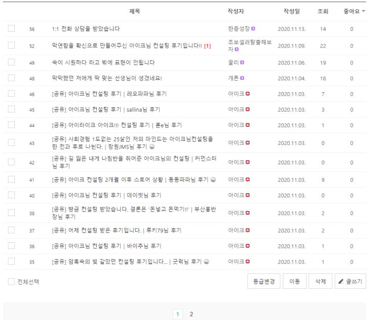Click image attachment icon in post 35 title
This screenshot has height=320, width=380.
click(x=207, y=262)
